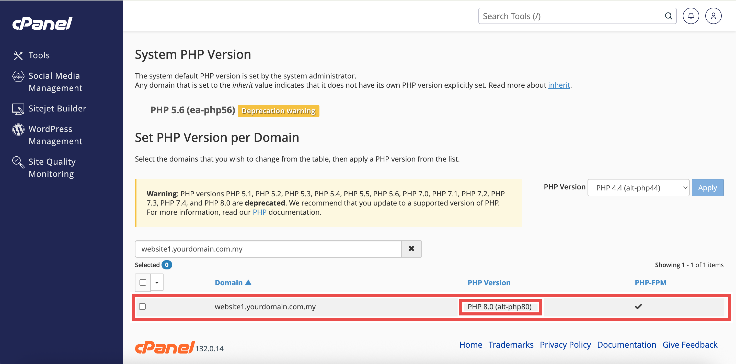Open Social Media Management sidebar icon
Image resolution: width=736 pixels, height=364 pixels.
coord(18,76)
